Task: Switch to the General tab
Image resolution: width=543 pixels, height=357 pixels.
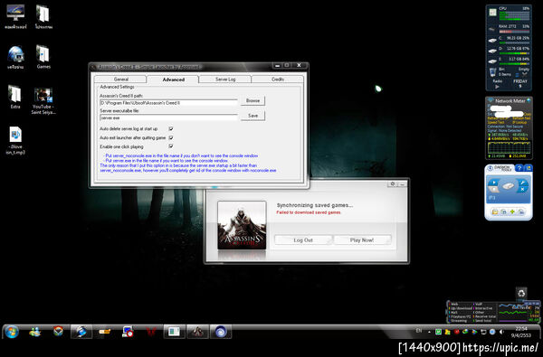Action: [120, 80]
